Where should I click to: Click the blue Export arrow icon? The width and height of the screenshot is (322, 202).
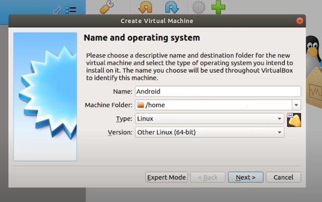click(x=172, y=7)
